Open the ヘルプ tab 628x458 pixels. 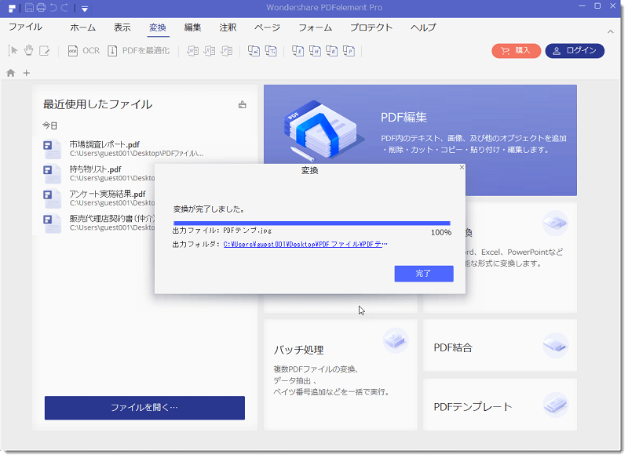tap(423, 27)
